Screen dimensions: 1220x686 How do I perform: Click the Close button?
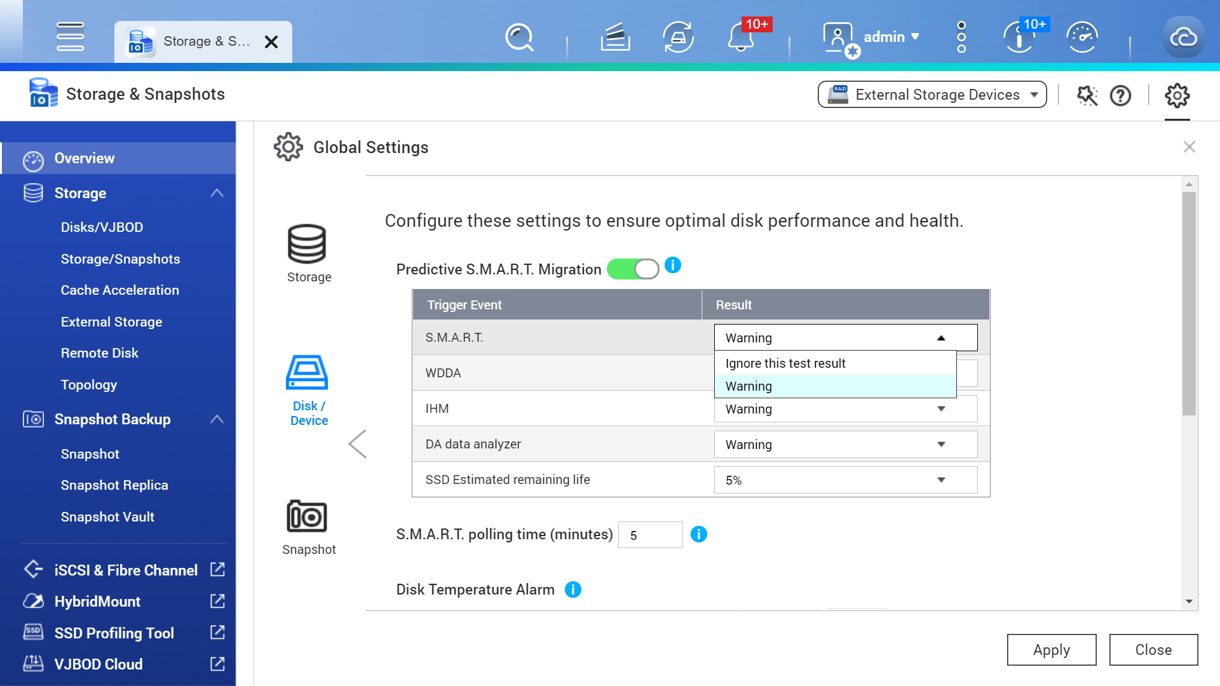coord(1153,650)
